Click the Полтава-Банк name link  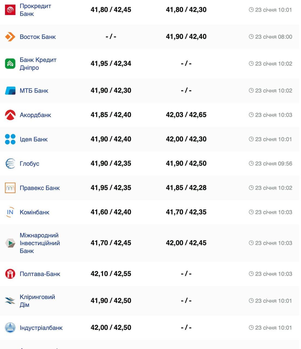(40, 274)
